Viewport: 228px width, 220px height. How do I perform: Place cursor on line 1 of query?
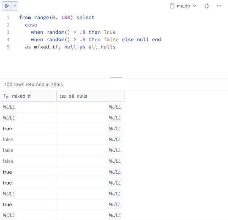pyautogui.click(x=57, y=18)
